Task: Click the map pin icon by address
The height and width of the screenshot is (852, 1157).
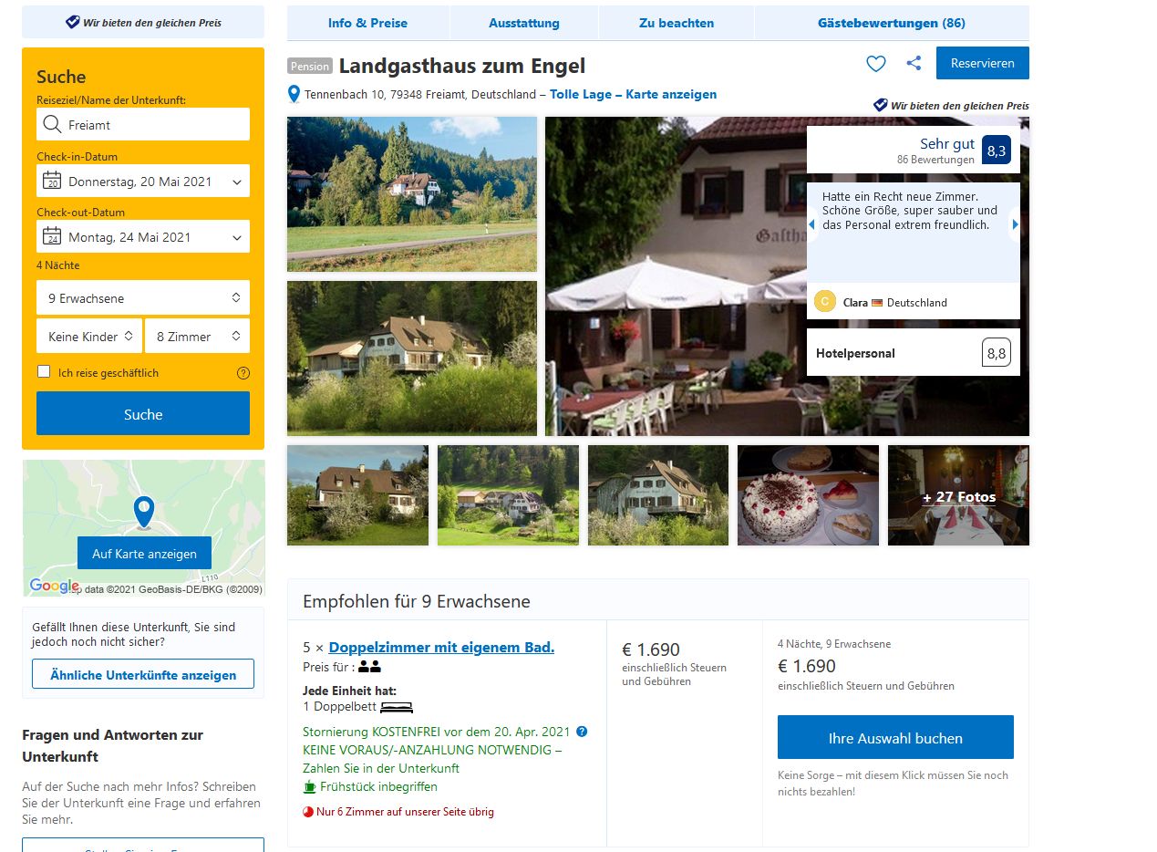Action: (294, 94)
